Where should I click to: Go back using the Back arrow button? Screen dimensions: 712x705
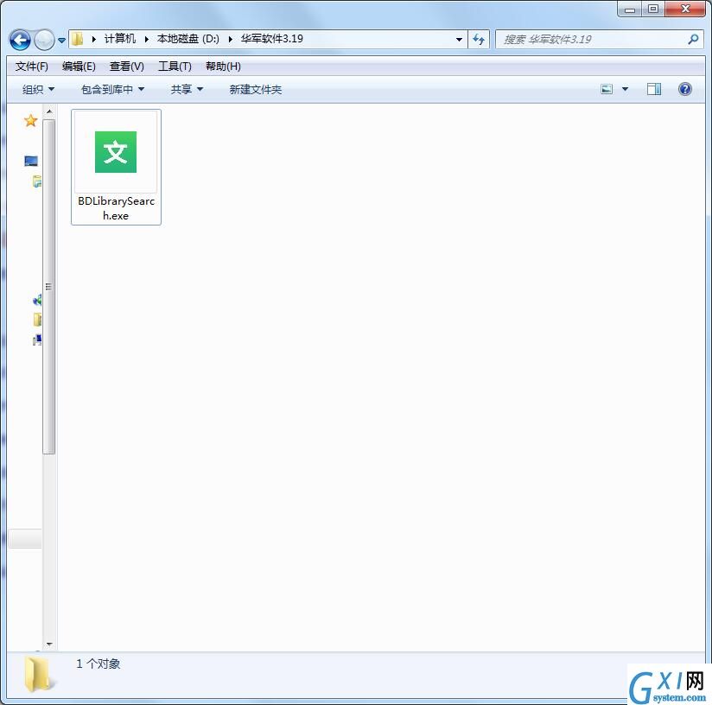click(x=20, y=40)
